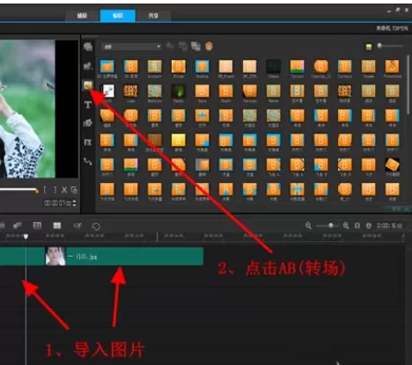Open the 共享 (Share) tab
This screenshot has width=412, height=365.
click(x=153, y=16)
